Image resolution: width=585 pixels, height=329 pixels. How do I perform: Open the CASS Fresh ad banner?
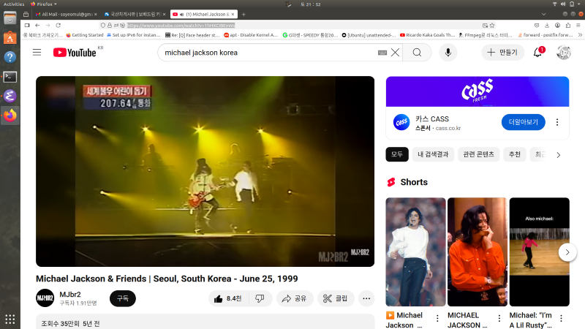coord(478,91)
